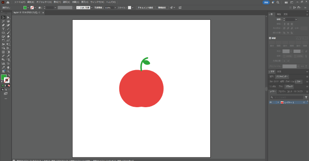Click the stroke (none) swatch in toolbox
The image size is (309, 161).
(7, 80)
